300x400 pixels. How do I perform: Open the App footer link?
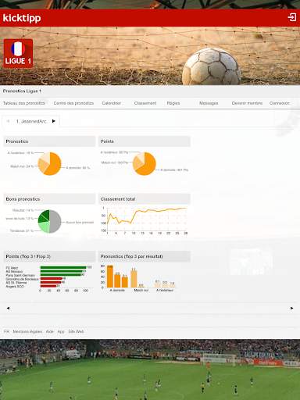pos(61,331)
